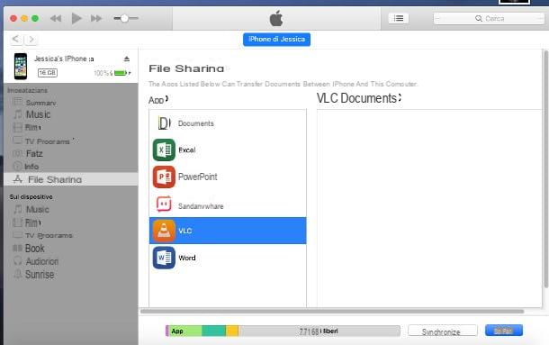Image resolution: width=549 pixels, height=345 pixels.
Task: Click the free space label in storage bar
Action: click(319, 331)
